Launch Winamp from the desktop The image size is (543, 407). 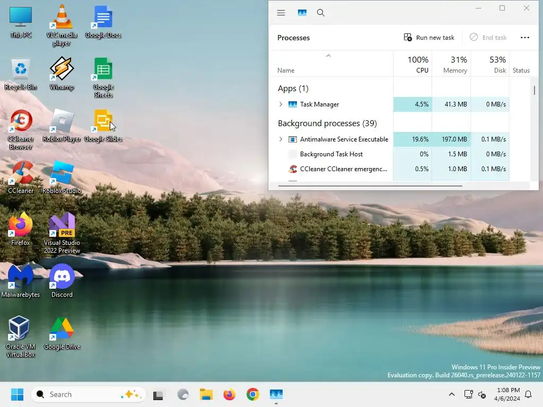[x=62, y=74]
